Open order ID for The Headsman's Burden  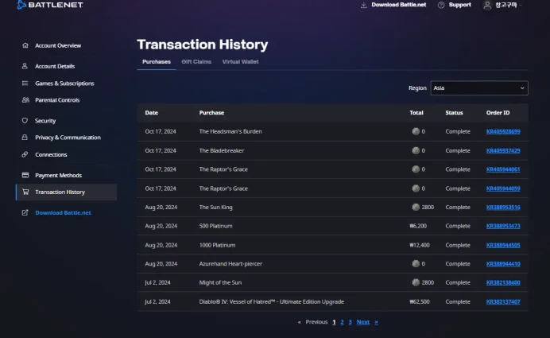click(503, 131)
